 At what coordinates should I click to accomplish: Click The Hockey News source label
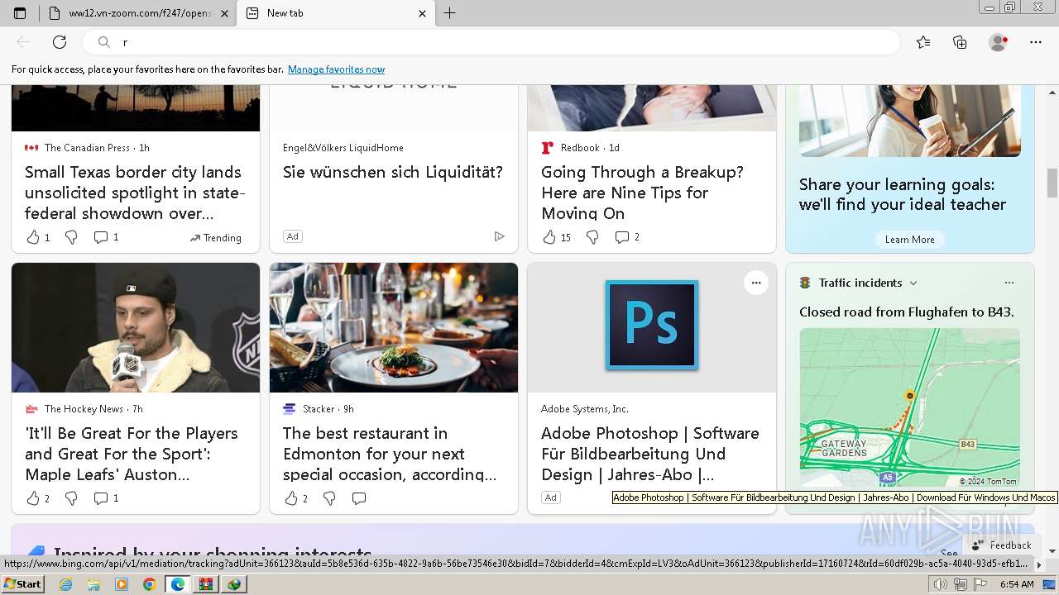pyautogui.click(x=84, y=409)
